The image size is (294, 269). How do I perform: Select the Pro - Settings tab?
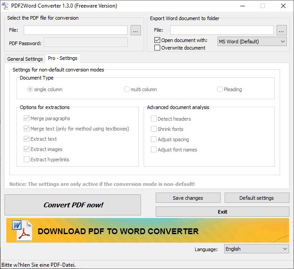pyautogui.click(x=63, y=58)
